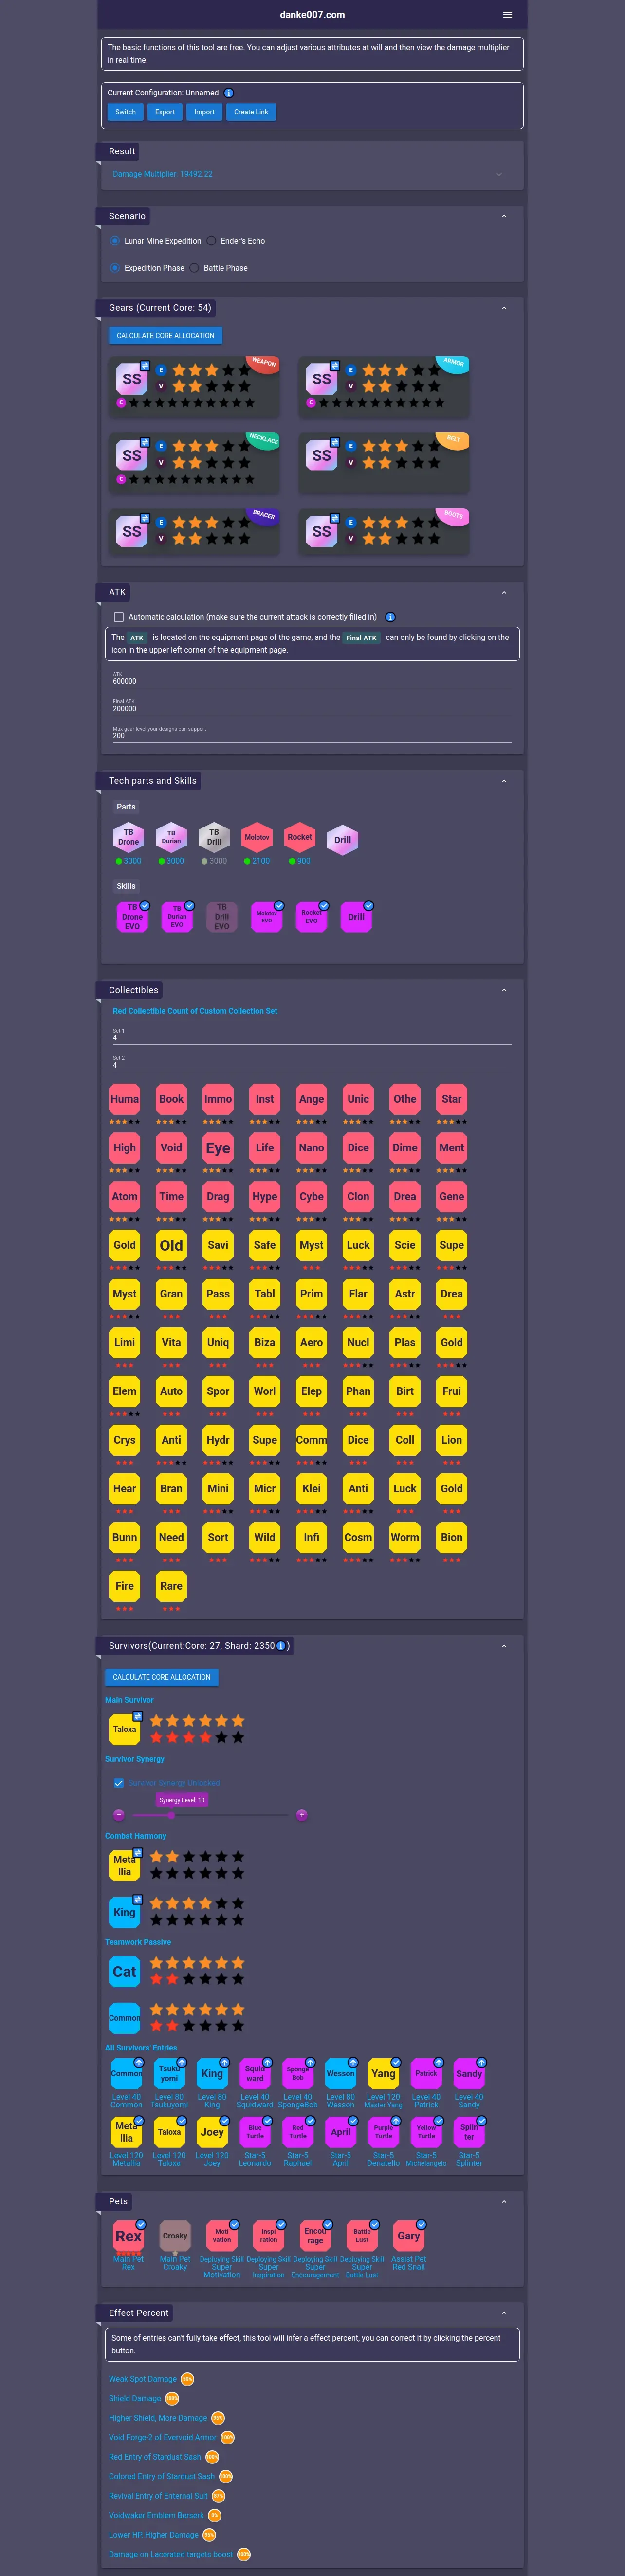Increase synergy level with the plus button
The width and height of the screenshot is (625, 2576).
pos(301,1815)
